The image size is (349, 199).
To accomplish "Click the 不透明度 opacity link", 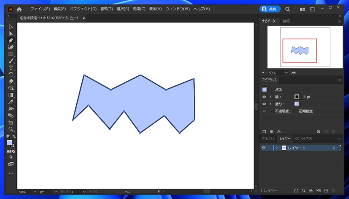I will tap(283, 111).
